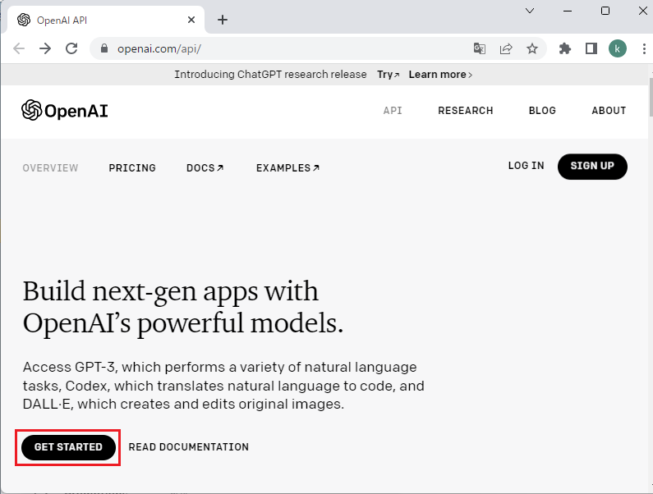Open the RESEARCH menu item
Image resolution: width=653 pixels, height=494 pixels.
[465, 111]
